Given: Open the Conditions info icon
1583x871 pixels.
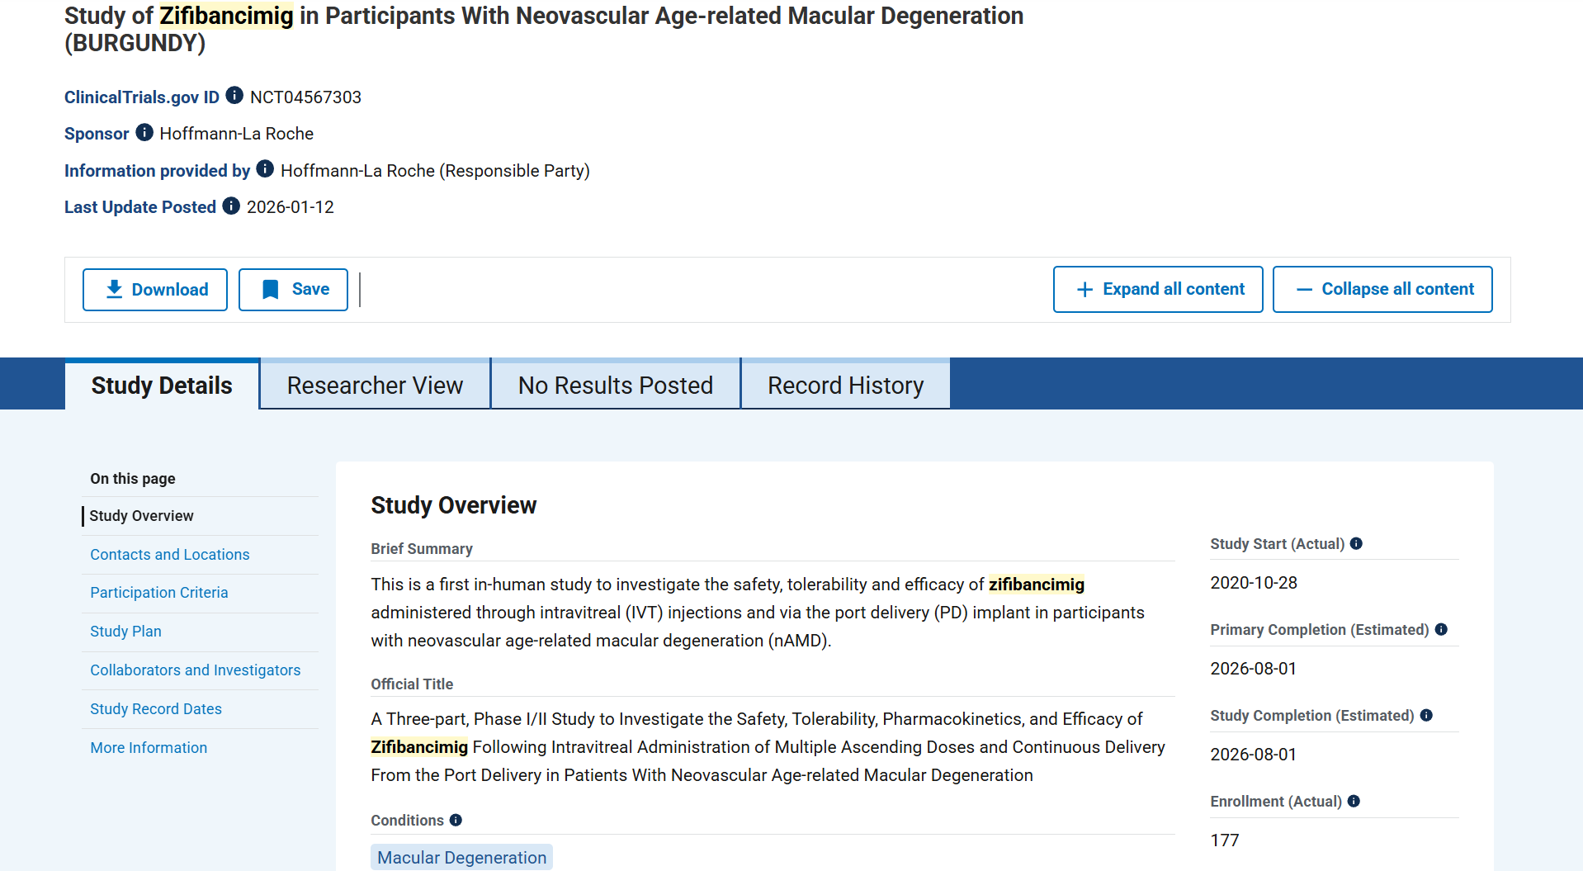Looking at the screenshot, I should point(456,820).
